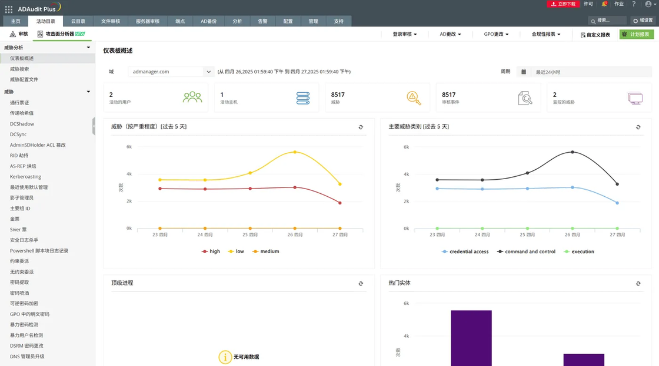The image size is (659, 366).
Task: Click the 立即下载 red button
Action: click(x=563, y=4)
